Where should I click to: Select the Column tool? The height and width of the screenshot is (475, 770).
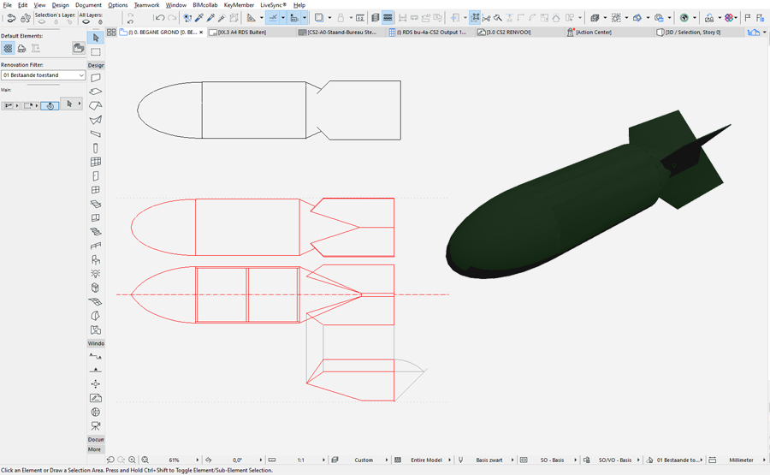point(96,148)
